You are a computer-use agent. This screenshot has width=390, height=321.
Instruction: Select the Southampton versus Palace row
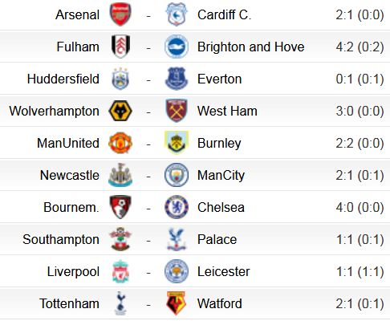tap(195, 239)
